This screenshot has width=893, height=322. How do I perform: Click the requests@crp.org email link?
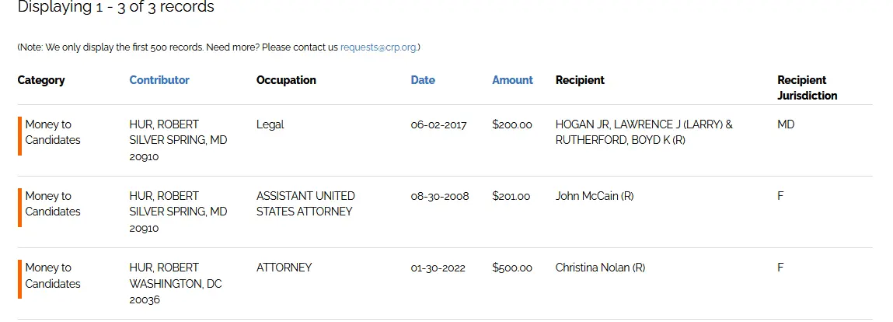click(x=378, y=47)
